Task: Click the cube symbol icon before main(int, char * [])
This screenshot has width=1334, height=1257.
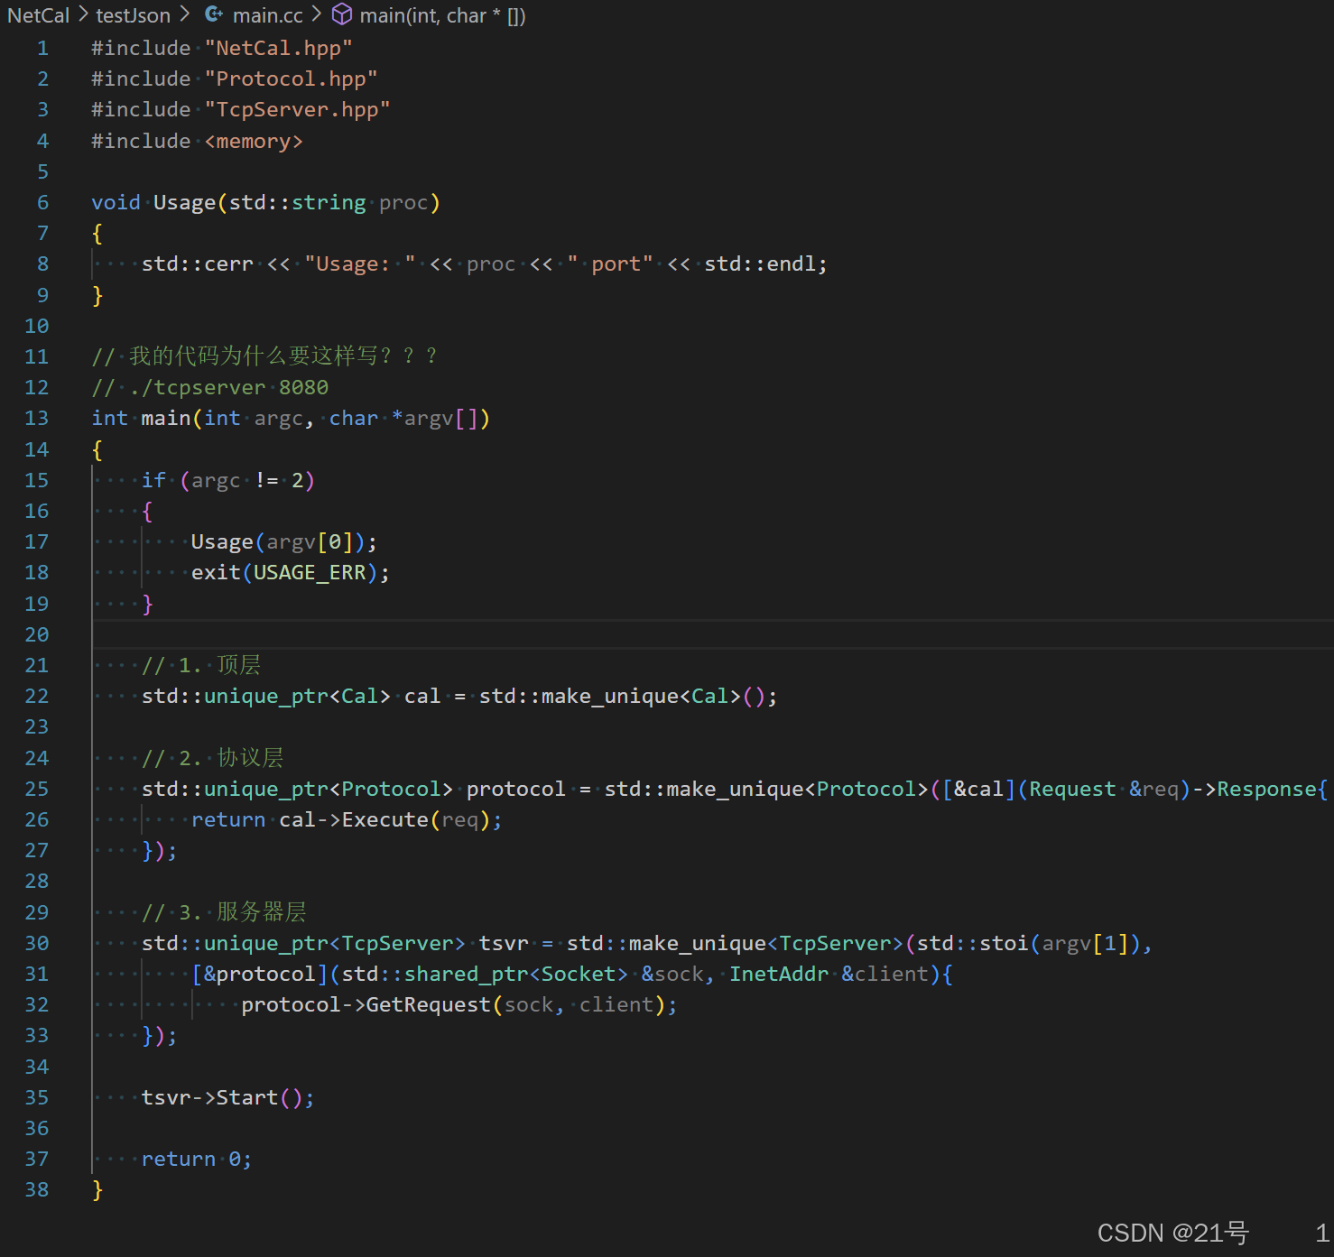Action: 342,14
